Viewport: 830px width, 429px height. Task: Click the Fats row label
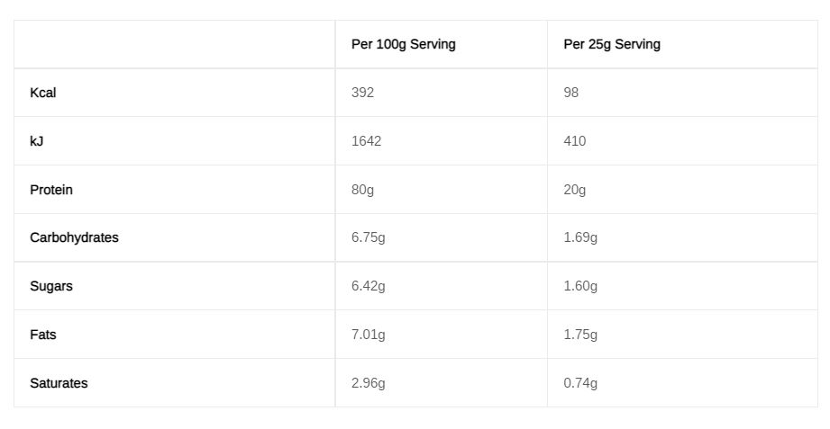pyautogui.click(x=43, y=335)
